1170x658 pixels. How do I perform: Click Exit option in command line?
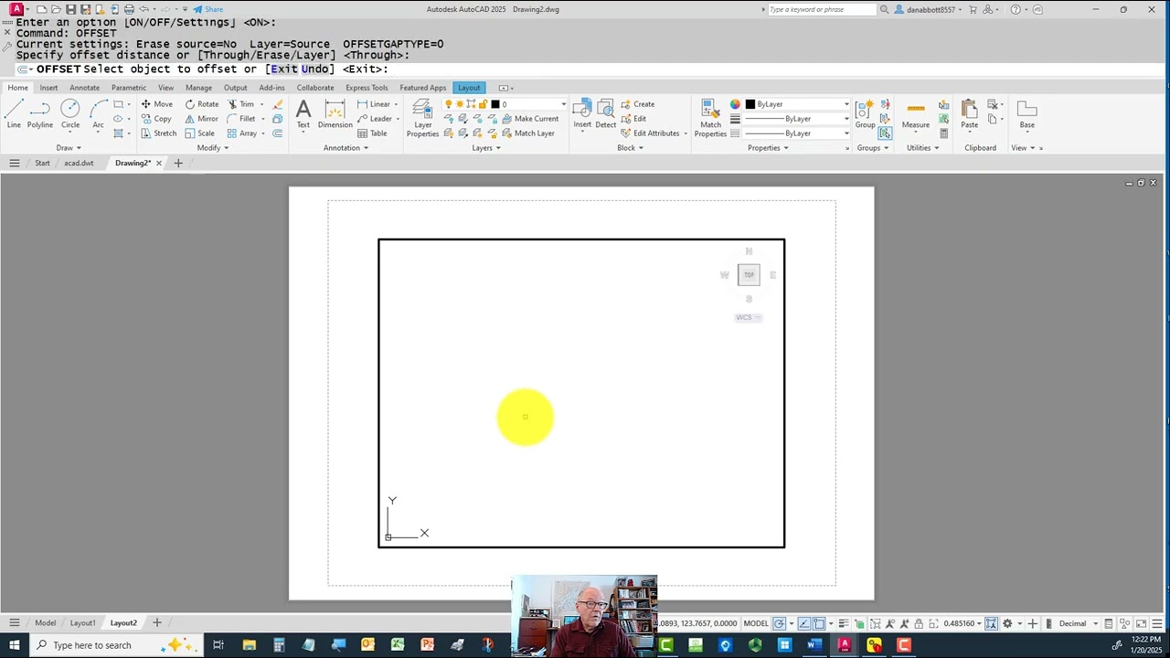point(284,69)
